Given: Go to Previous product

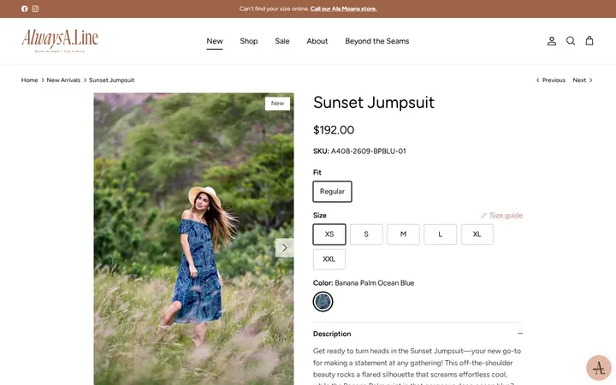Looking at the screenshot, I should pos(551,80).
